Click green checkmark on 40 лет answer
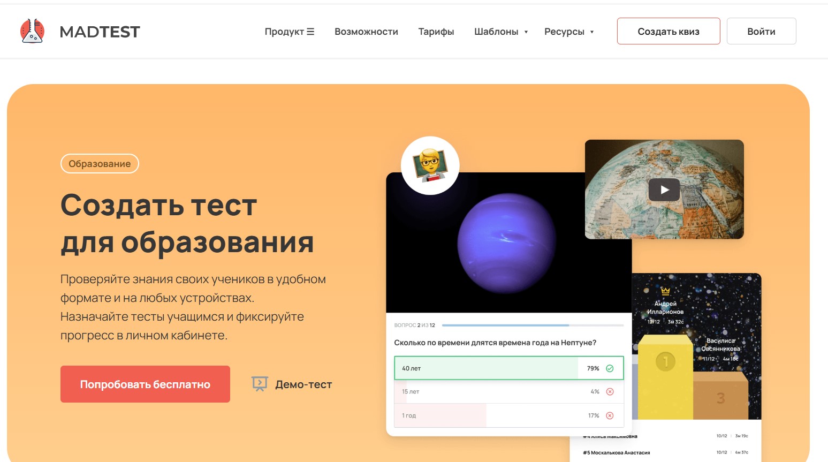The image size is (828, 462). click(x=610, y=368)
